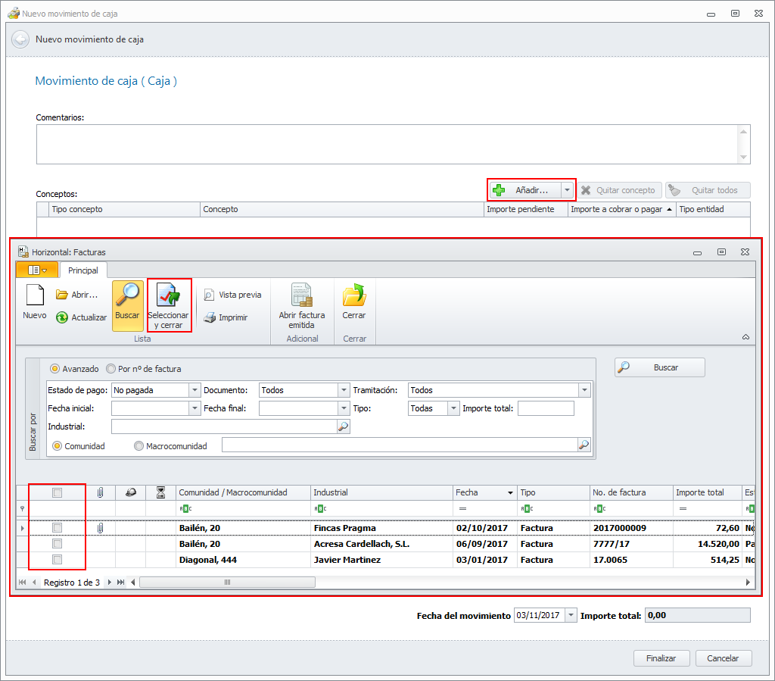
Task: Switch to the Principal ribbon tab
Action: [x=83, y=270]
